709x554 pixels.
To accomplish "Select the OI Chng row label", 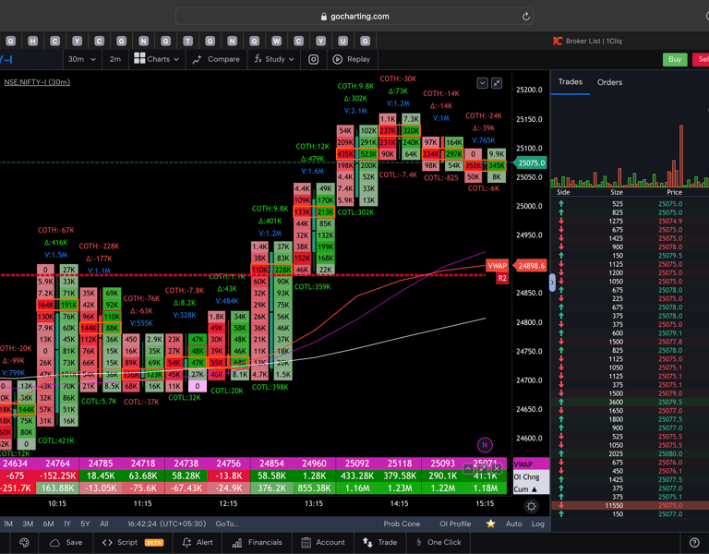I will pos(527,476).
